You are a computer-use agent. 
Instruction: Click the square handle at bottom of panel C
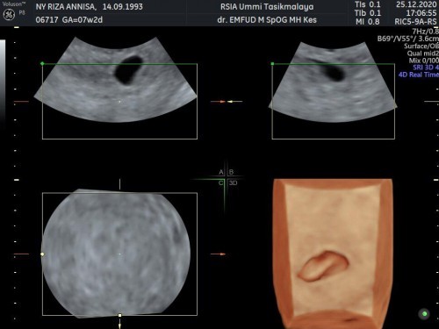pyautogui.click(x=119, y=315)
